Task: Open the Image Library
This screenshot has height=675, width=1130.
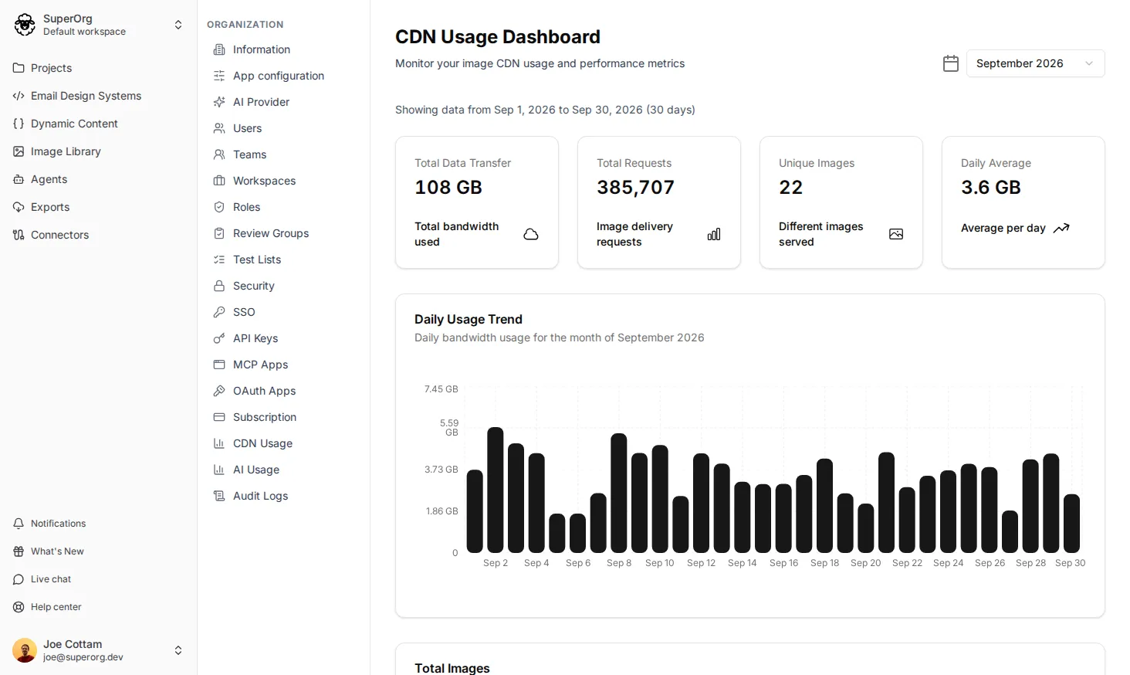Action: [66, 151]
